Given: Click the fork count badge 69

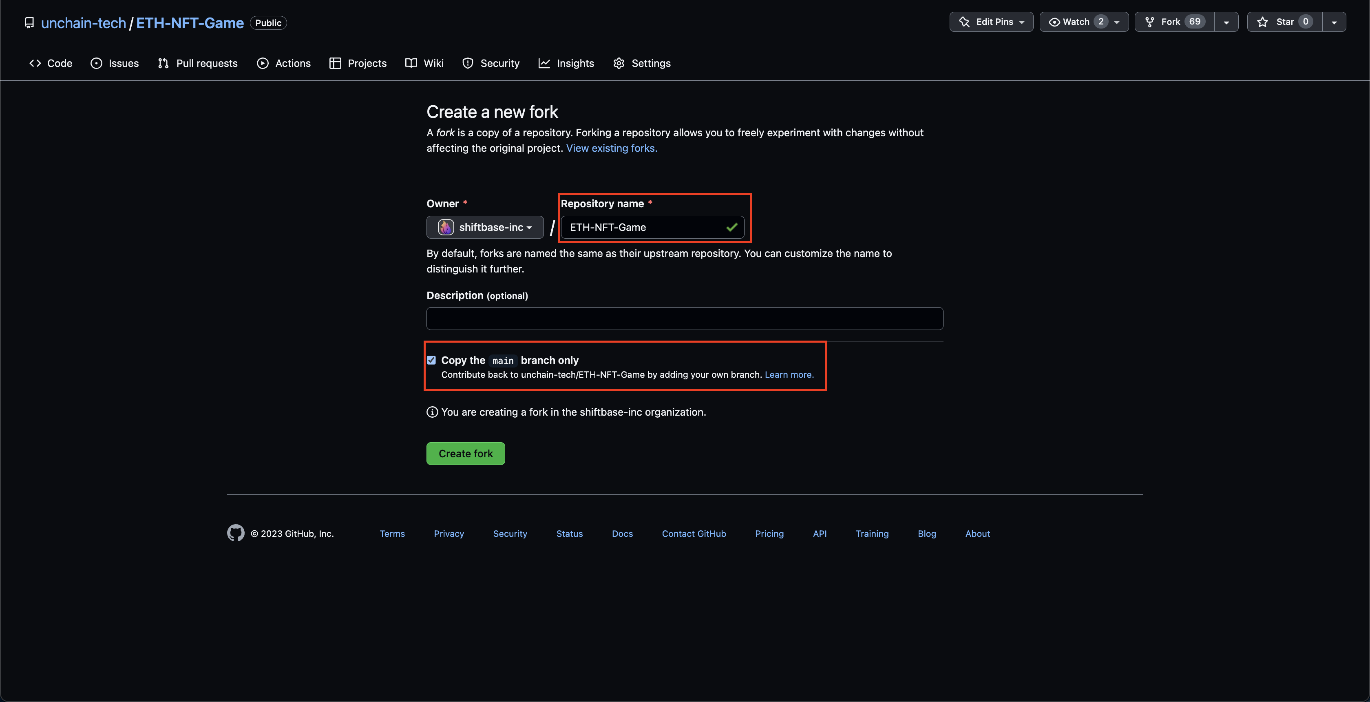Looking at the screenshot, I should click(x=1195, y=22).
